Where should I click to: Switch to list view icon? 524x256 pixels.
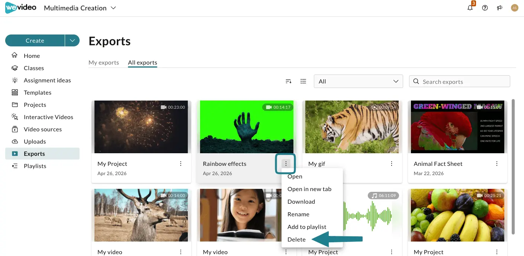point(303,81)
